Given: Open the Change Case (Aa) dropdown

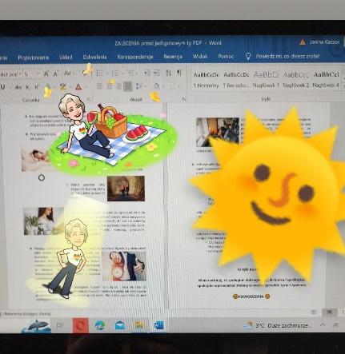Looking at the screenshot, I should (68, 74).
